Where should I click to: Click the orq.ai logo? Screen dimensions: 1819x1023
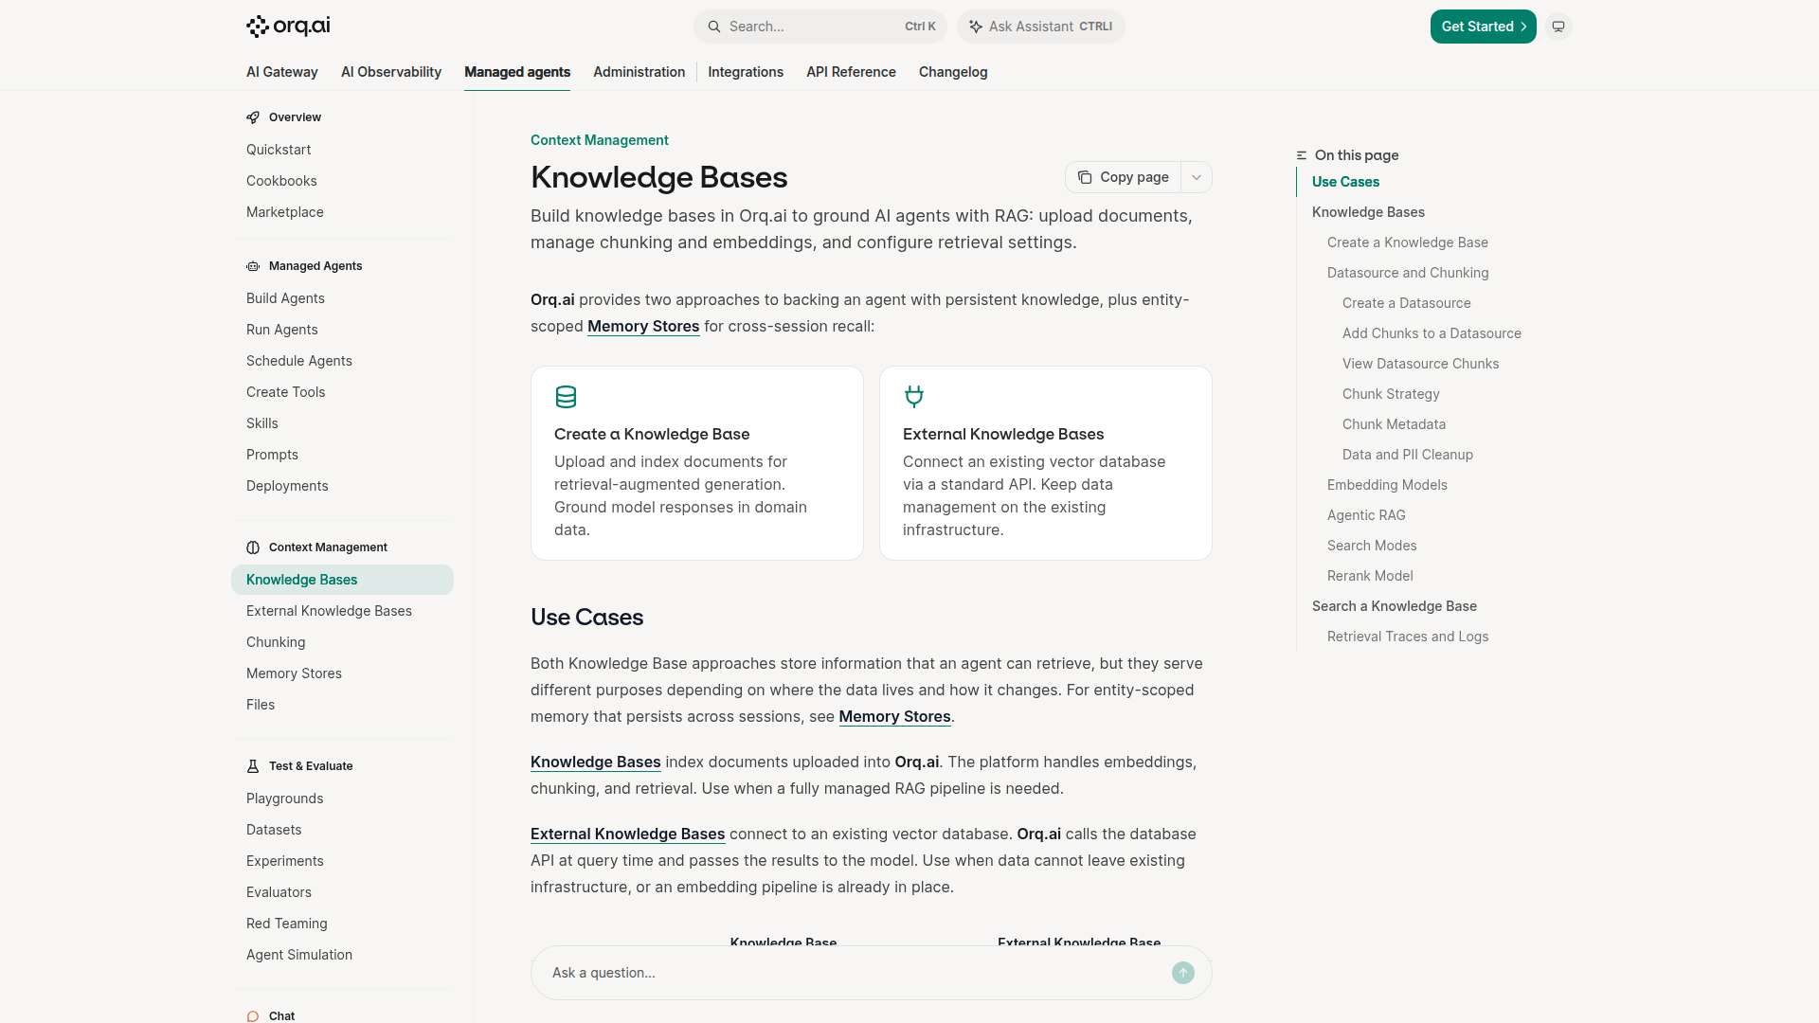(x=288, y=27)
